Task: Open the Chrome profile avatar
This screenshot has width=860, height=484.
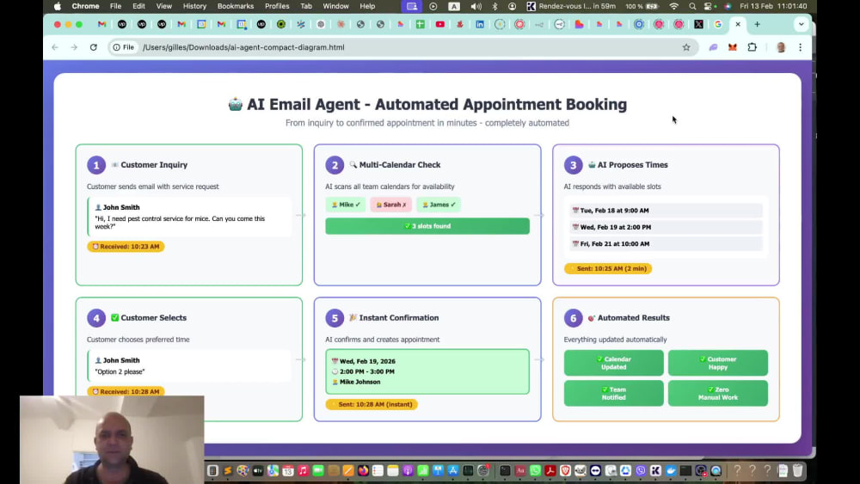Action: pos(781,47)
